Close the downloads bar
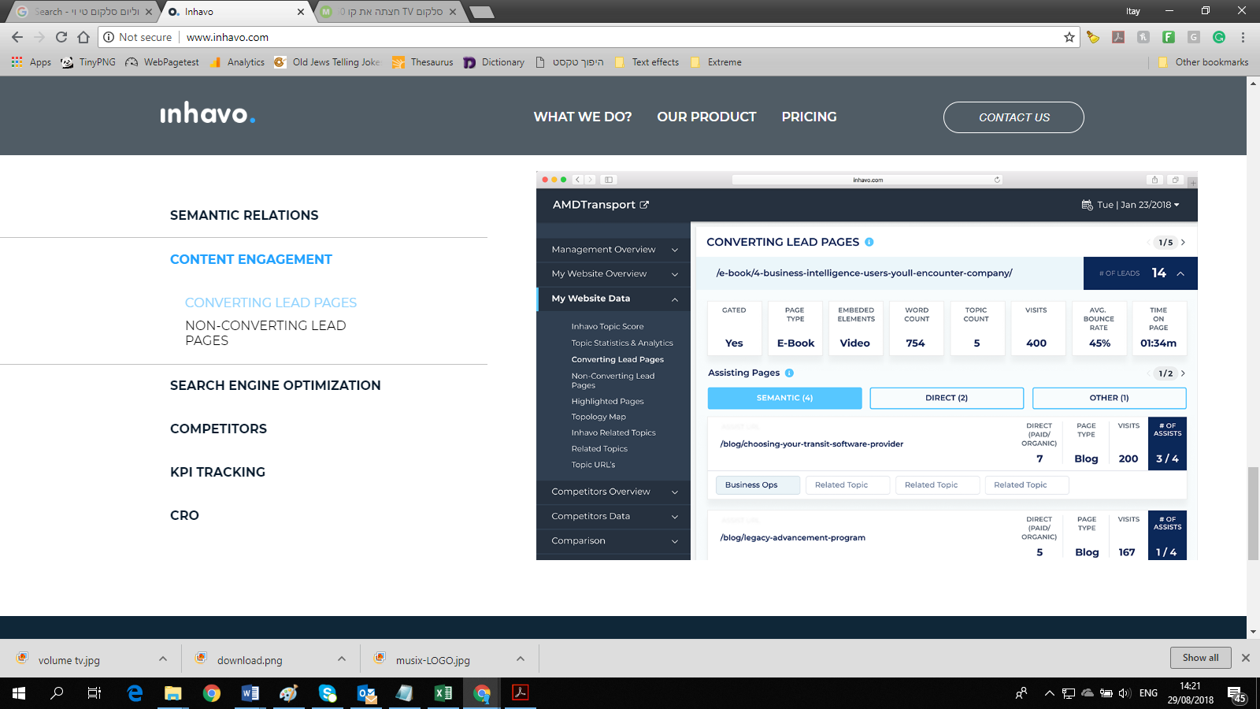 click(x=1246, y=658)
